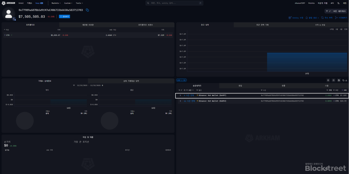The image size is (349, 174).
Task: Click the bookmark icon above transfers table
Action: [x=334, y=80]
